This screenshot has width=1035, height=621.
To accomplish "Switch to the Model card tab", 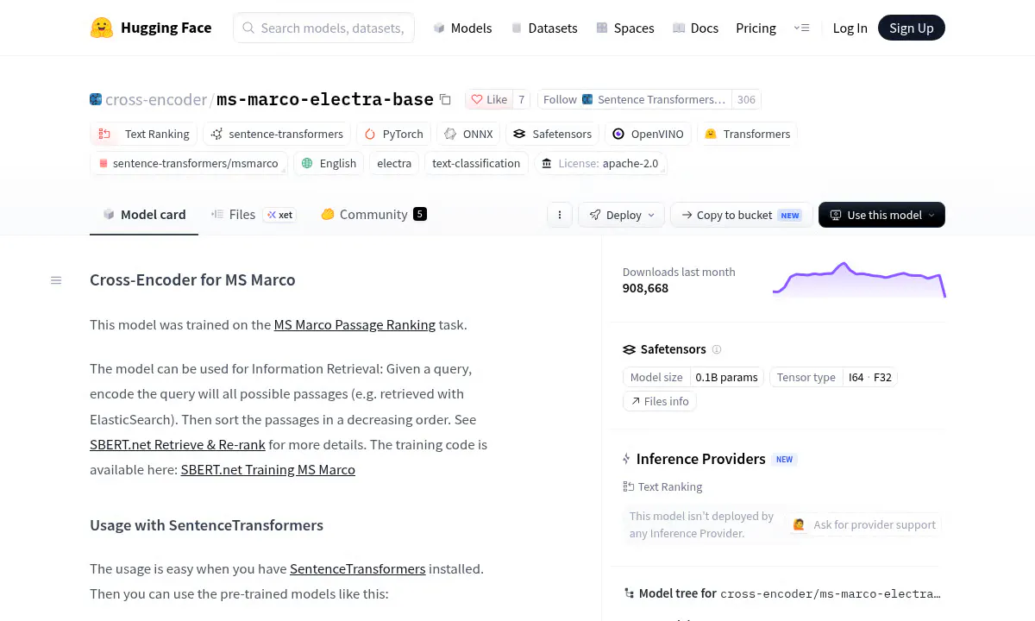I will point(144,215).
